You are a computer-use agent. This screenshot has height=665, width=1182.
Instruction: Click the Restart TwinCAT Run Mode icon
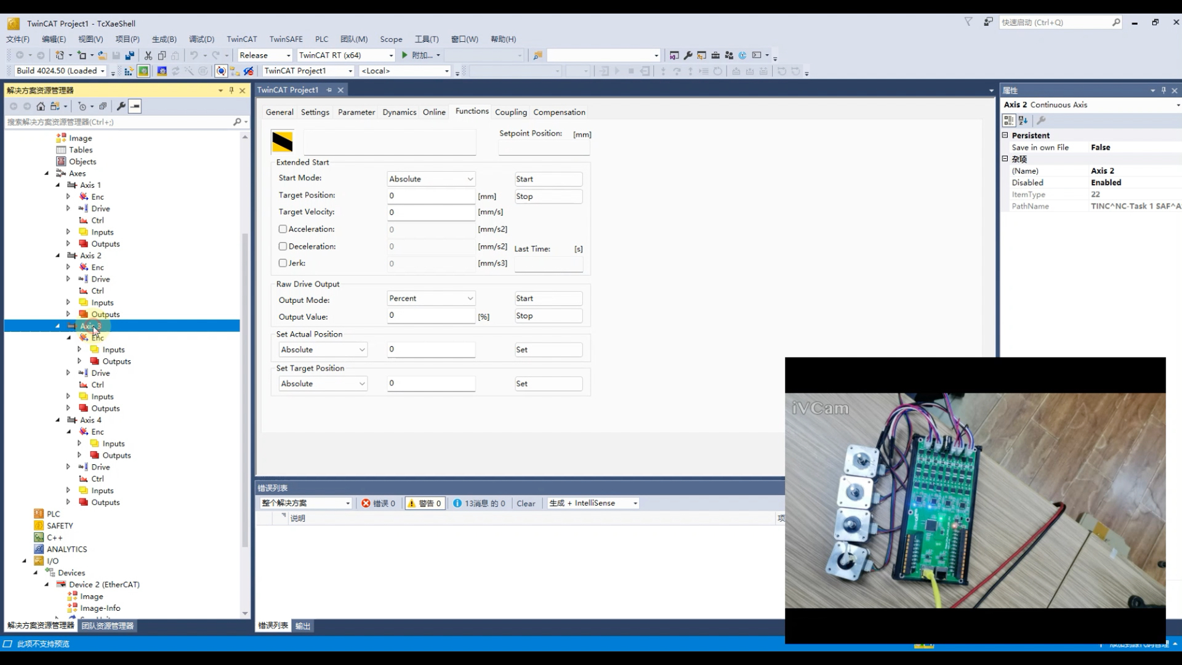pos(143,71)
